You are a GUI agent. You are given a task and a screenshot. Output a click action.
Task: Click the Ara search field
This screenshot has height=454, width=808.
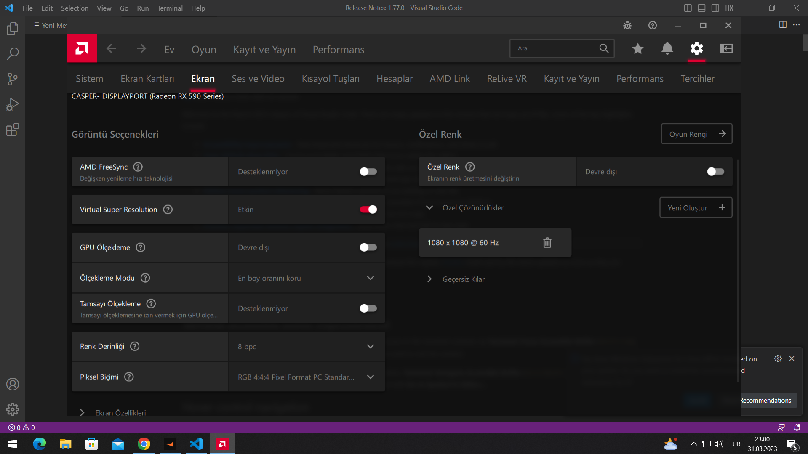click(x=562, y=48)
